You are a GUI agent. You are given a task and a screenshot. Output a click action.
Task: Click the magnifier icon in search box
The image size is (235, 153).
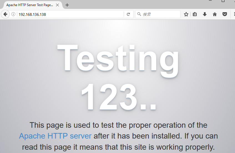tap(139, 14)
